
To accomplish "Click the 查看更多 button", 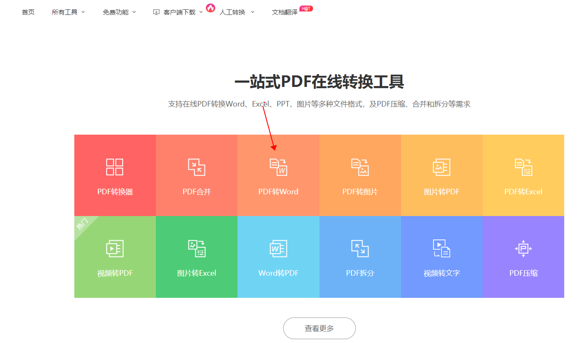I will (319, 329).
